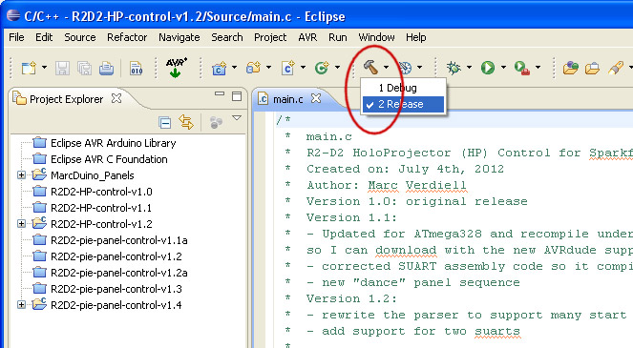Click the green Run icon
The height and width of the screenshot is (348, 633).
coord(488,68)
